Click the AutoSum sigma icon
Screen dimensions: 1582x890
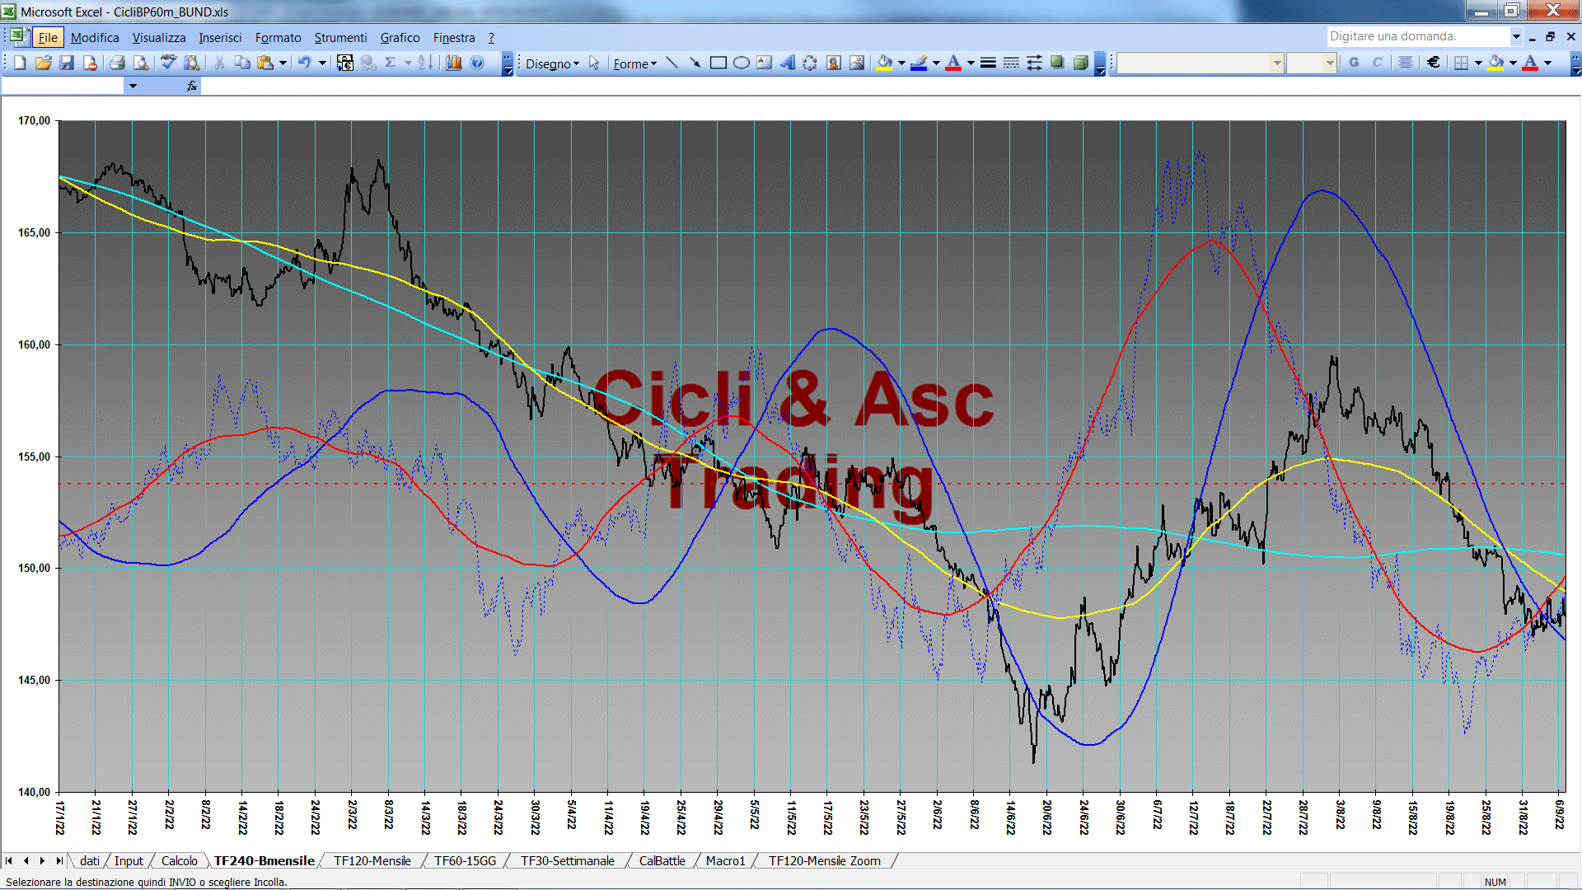point(391,63)
